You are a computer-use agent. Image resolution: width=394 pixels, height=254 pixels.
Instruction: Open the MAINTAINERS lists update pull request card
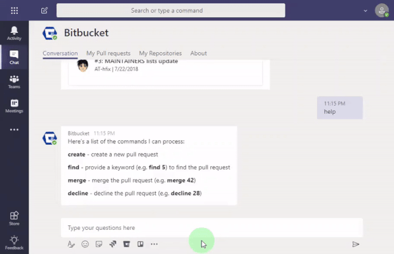coord(166,72)
